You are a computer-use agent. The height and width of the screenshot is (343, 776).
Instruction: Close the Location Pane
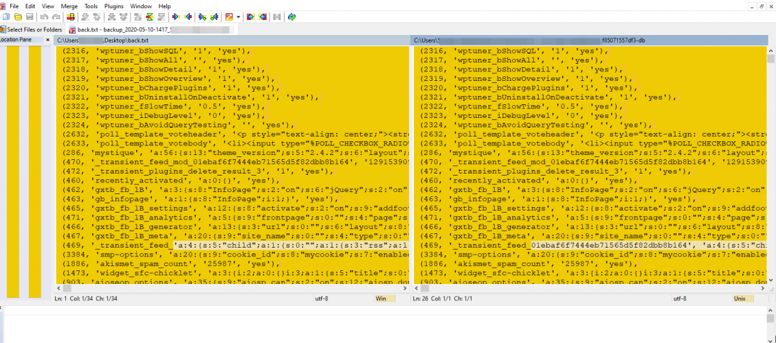tap(48, 40)
